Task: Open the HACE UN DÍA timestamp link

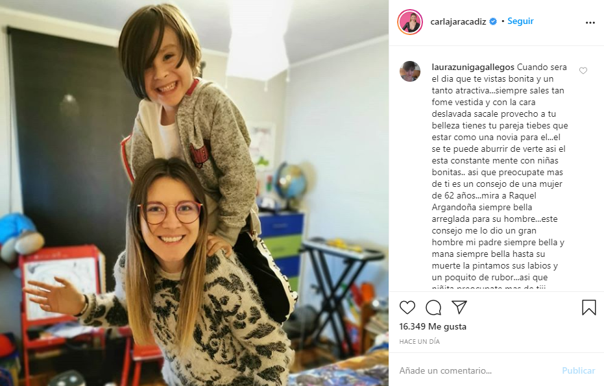Action: 420,341
